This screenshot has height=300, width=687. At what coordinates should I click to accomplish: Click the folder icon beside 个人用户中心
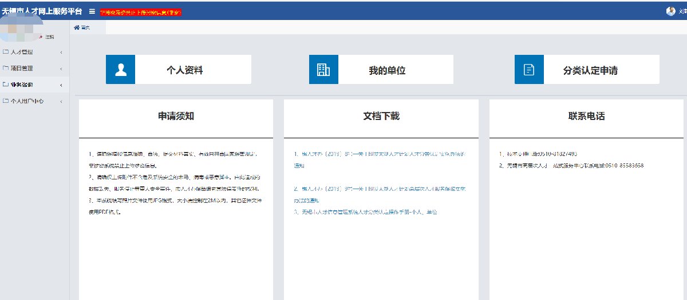point(6,101)
